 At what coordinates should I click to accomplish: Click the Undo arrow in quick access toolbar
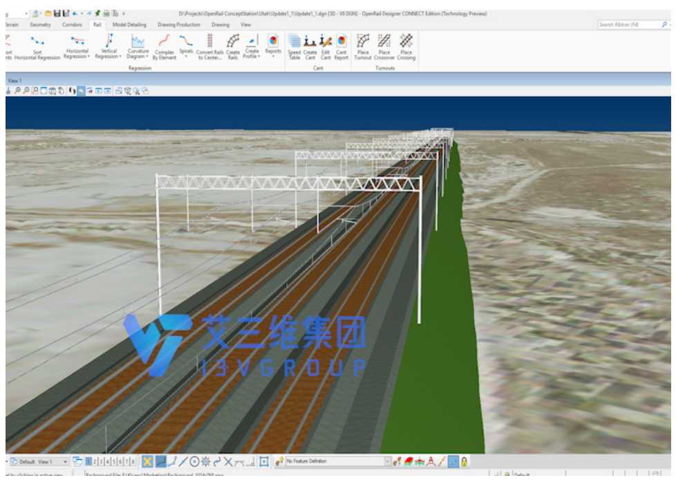(75, 13)
